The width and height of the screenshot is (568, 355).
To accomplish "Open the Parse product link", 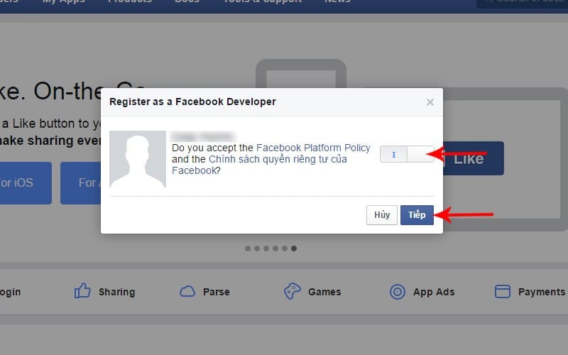I will pyautogui.click(x=217, y=292).
